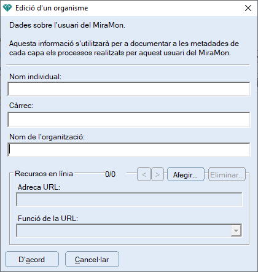Click the Nom de l'organització label

point(47,137)
